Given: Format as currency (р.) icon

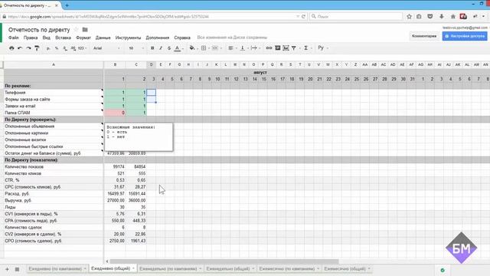Looking at the screenshot, I should (48, 48).
